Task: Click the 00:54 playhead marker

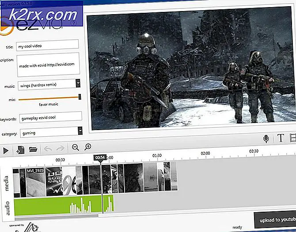Action: click(100, 157)
